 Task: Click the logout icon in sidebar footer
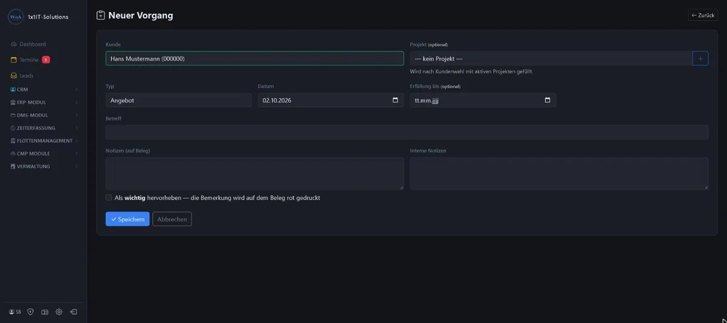point(73,312)
